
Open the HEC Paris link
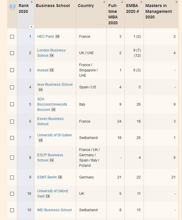click(x=45, y=37)
